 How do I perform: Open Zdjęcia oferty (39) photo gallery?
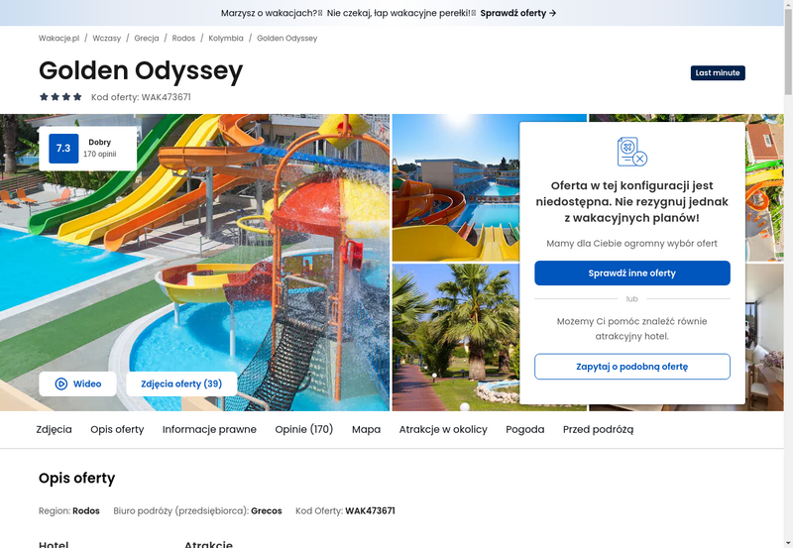(181, 384)
